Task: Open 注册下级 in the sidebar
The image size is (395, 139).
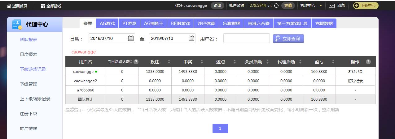Action: coord(29,114)
